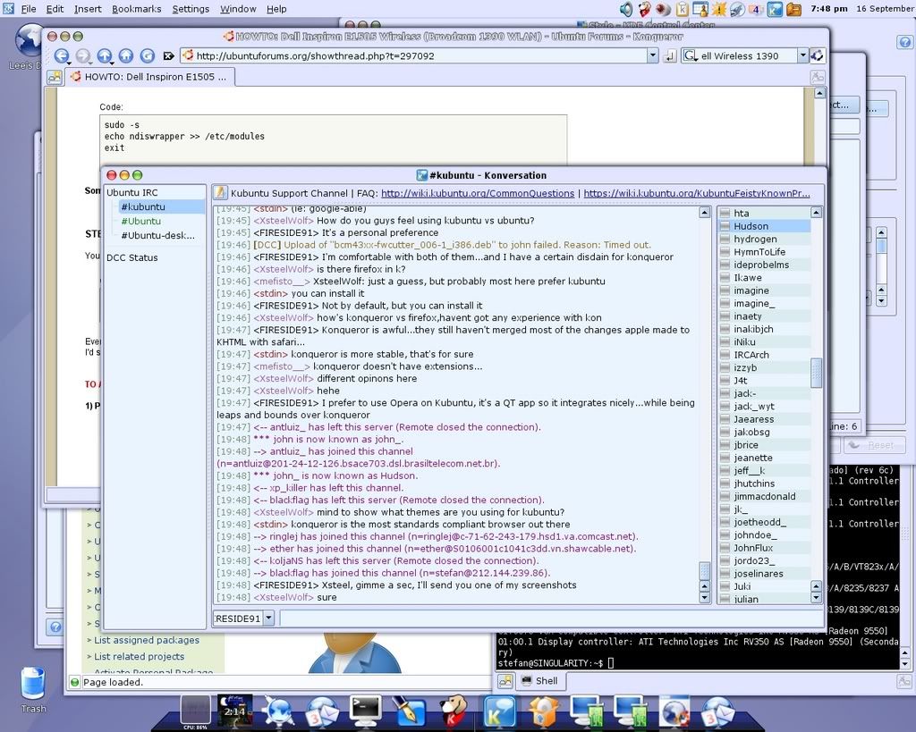Launch the terminal from the dock
The height and width of the screenshot is (732, 916).
coord(366,711)
